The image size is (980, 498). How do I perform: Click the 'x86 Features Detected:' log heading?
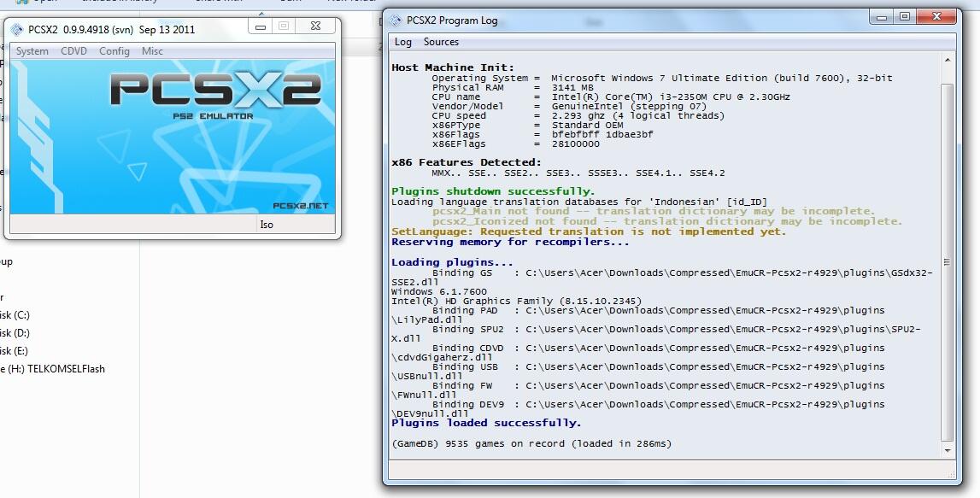(x=467, y=162)
